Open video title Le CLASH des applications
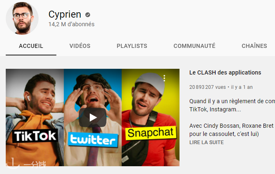The height and width of the screenshot is (174, 275). pos(225,72)
